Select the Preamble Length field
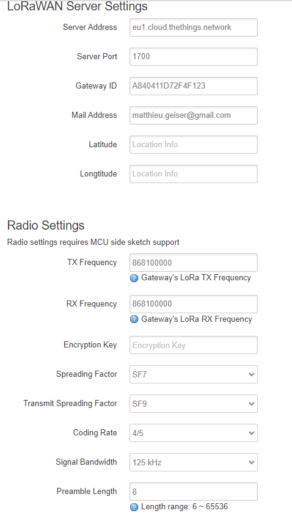The image size is (292, 516). click(x=194, y=492)
